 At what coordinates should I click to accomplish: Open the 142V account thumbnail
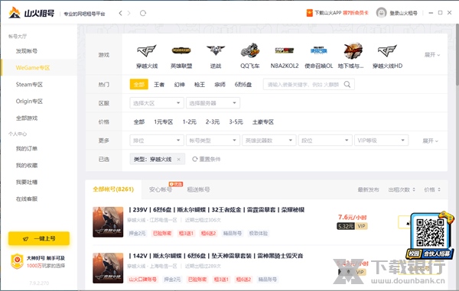click(x=108, y=268)
